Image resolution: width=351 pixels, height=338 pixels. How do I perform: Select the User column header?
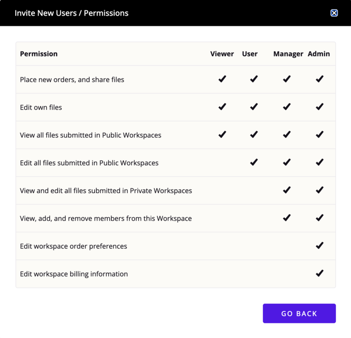[x=250, y=54]
